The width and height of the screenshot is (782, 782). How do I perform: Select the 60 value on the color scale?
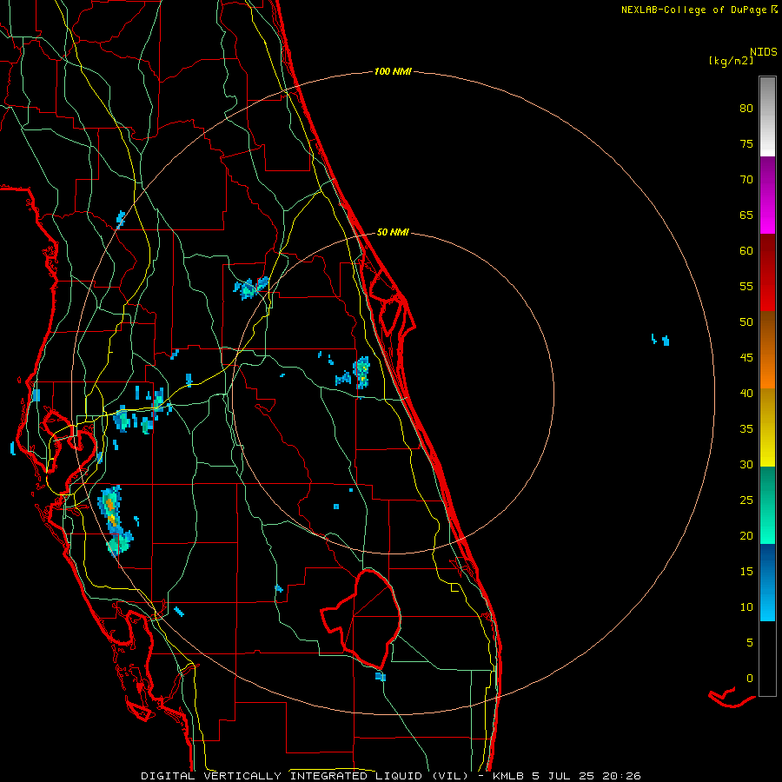pos(746,251)
